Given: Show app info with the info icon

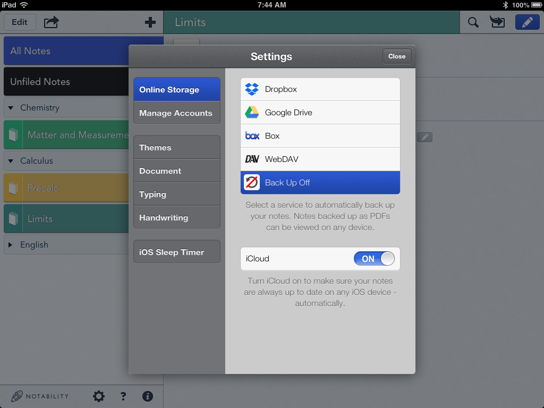Looking at the screenshot, I should [148, 396].
